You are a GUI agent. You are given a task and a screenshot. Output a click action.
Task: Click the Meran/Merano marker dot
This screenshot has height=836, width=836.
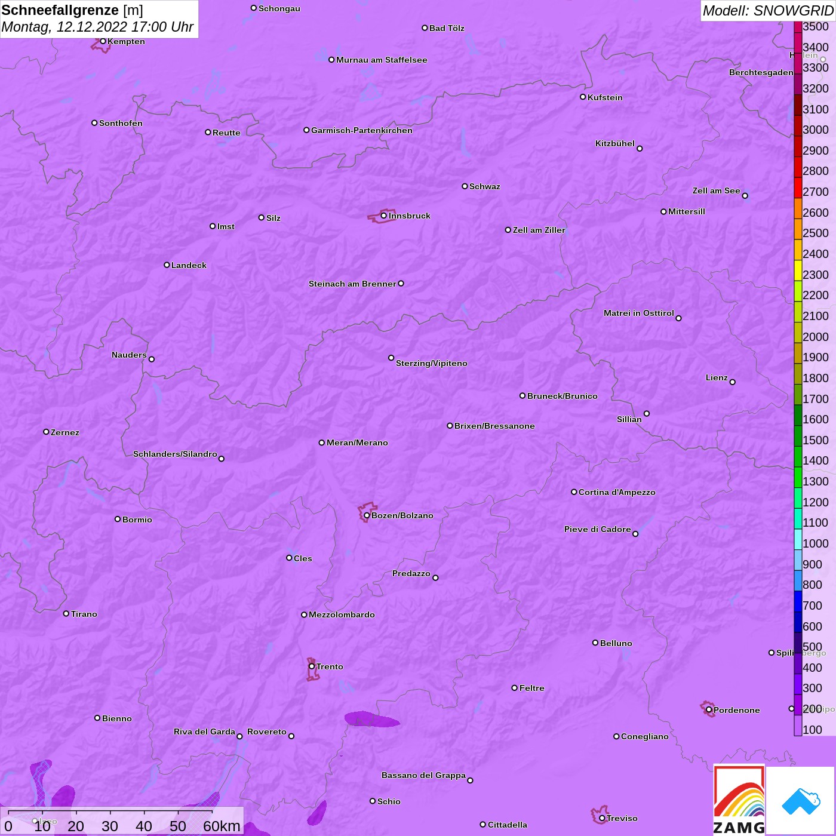[322, 442]
